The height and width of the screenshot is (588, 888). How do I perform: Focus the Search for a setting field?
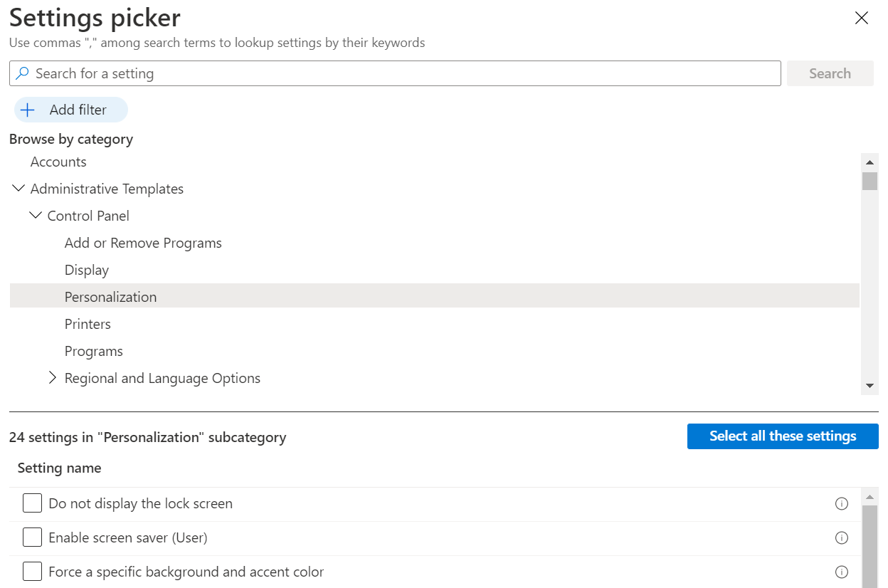pyautogui.click(x=395, y=73)
